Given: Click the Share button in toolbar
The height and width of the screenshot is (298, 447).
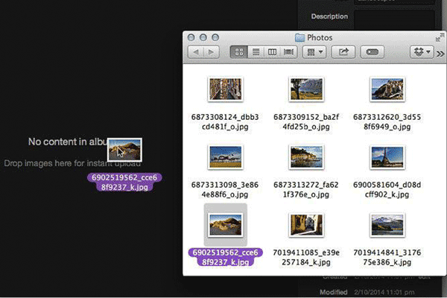Looking at the screenshot, I should click(x=344, y=52).
